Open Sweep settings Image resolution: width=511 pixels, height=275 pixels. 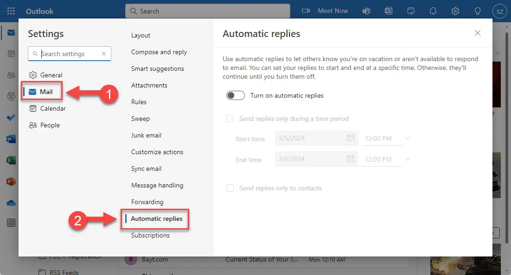pos(141,119)
